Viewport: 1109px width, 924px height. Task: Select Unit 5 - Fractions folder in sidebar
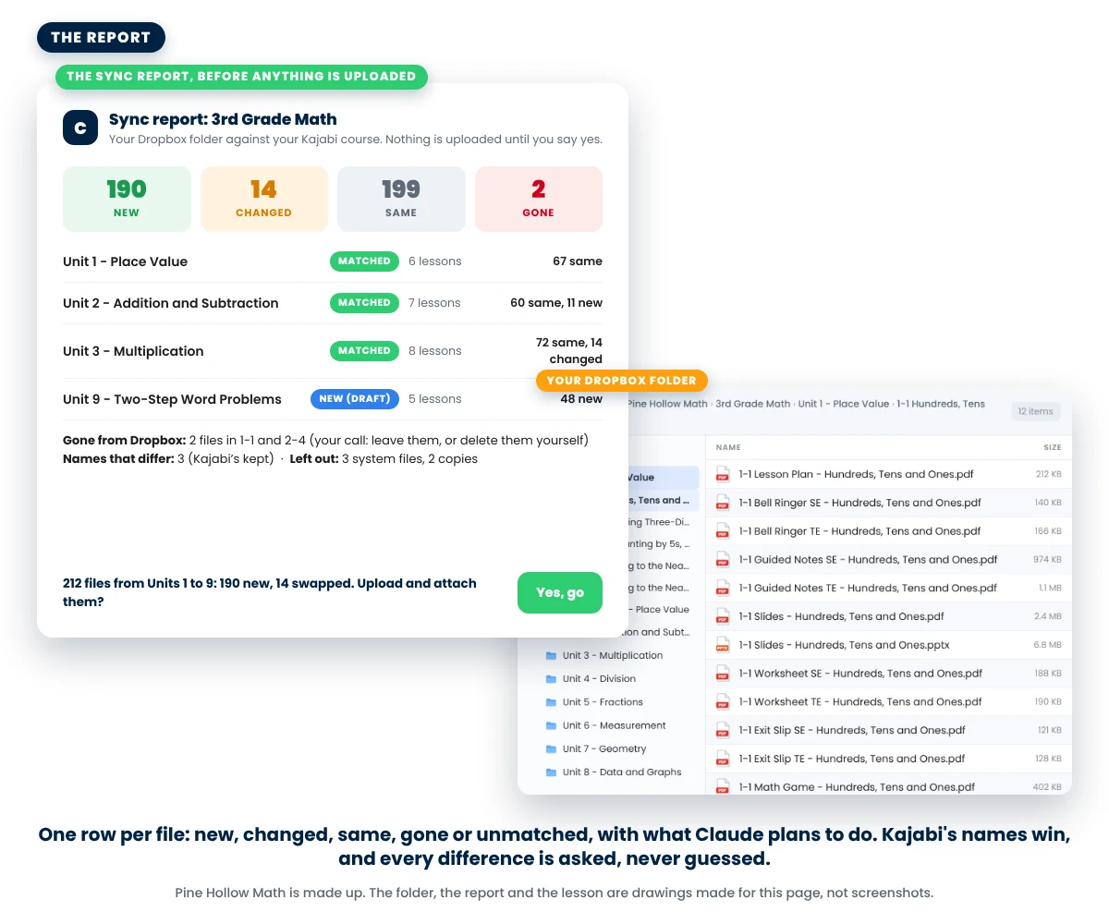click(604, 702)
